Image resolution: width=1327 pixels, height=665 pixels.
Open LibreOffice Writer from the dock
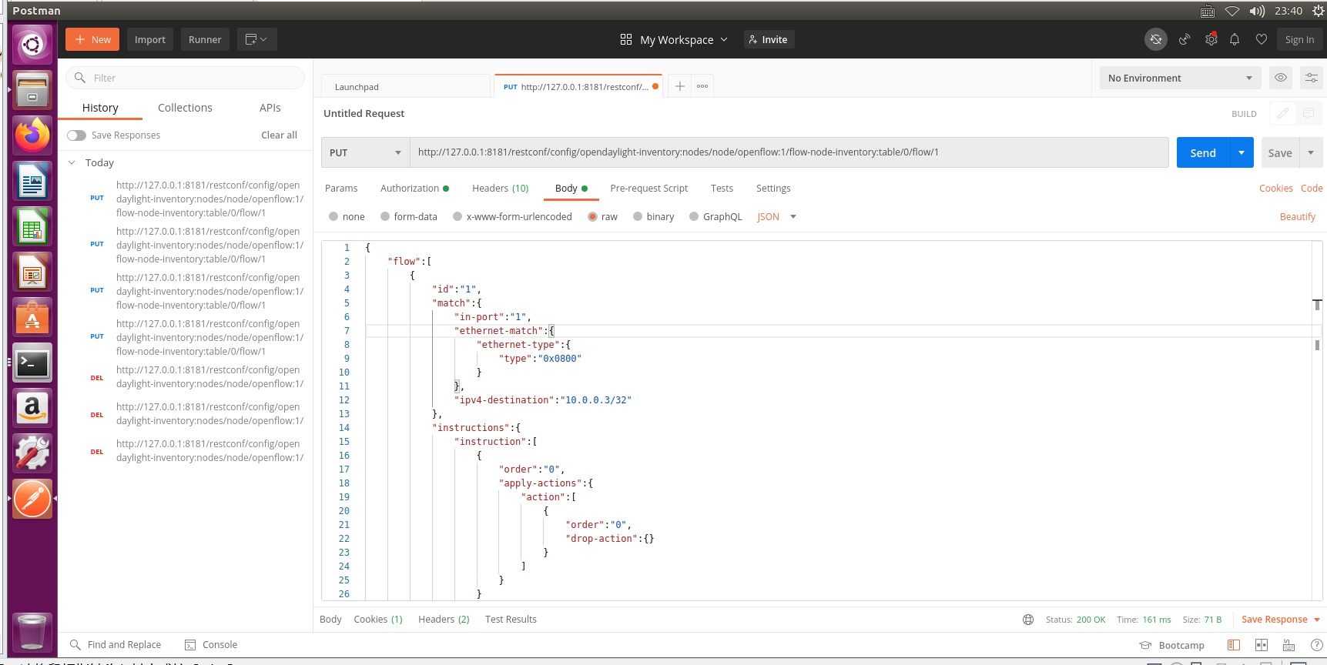point(32,182)
